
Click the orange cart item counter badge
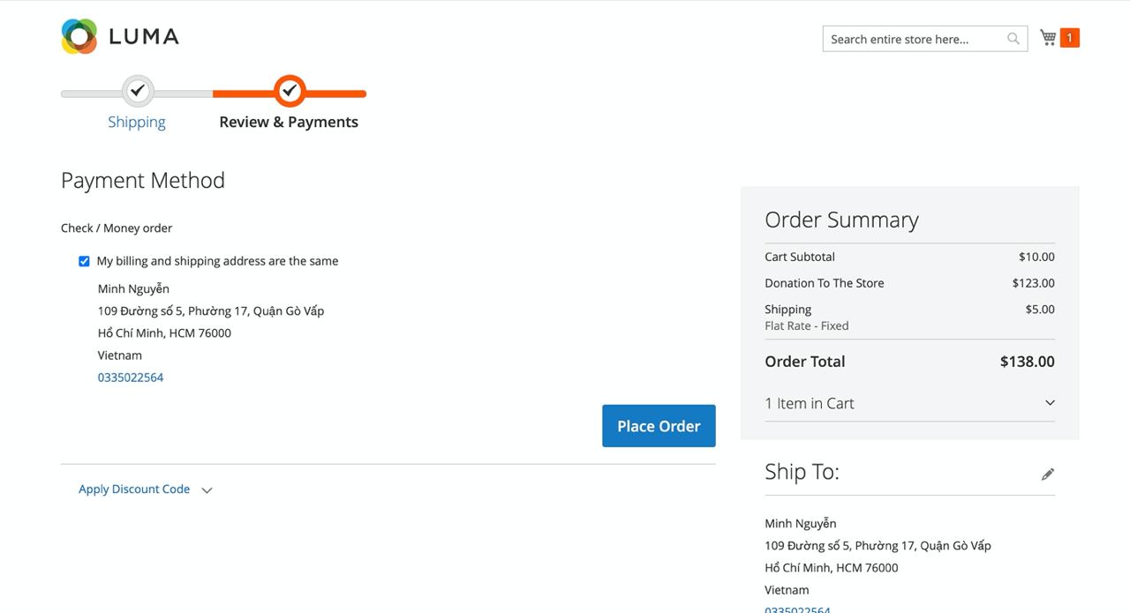(1069, 38)
